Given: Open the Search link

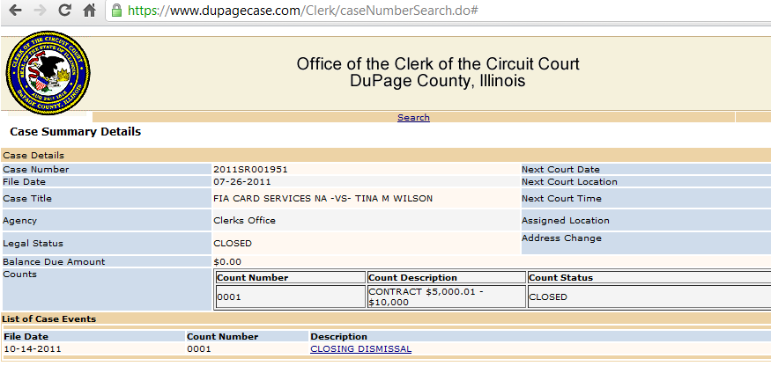Looking at the screenshot, I should (x=413, y=117).
